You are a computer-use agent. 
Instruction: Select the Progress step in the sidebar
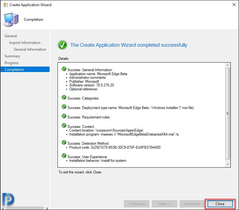pos(11,63)
